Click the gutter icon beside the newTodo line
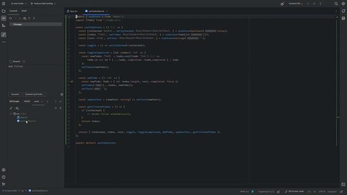 72,81
